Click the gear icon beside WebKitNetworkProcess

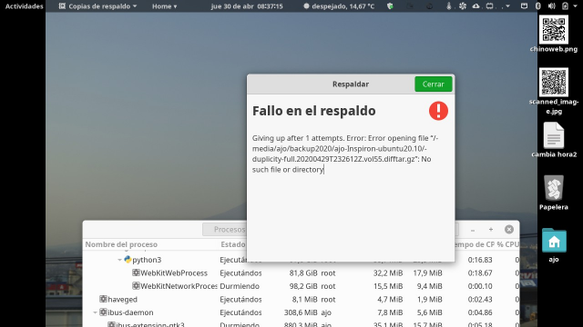[136, 286]
